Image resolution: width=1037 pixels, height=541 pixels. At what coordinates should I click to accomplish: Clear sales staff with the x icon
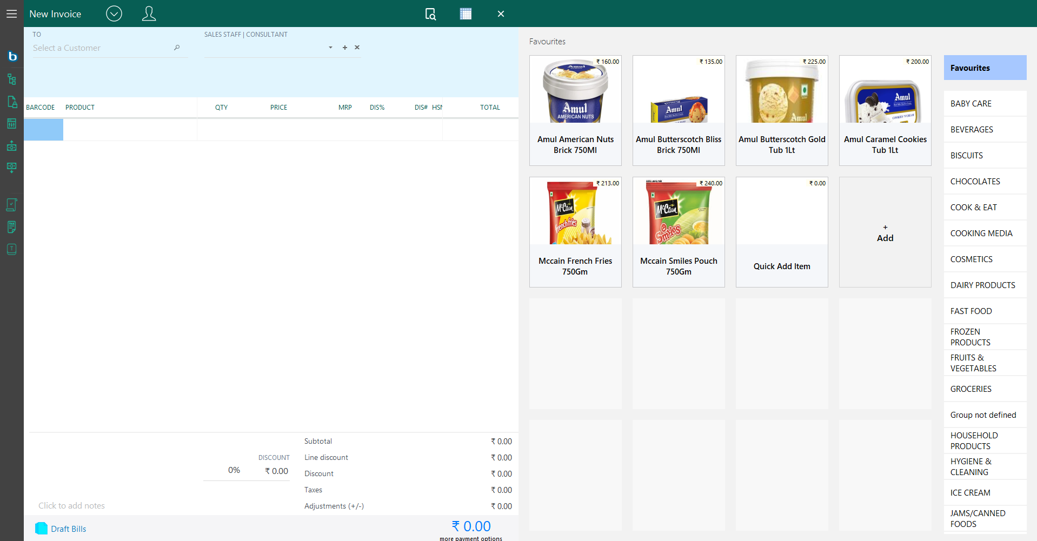pyautogui.click(x=357, y=48)
